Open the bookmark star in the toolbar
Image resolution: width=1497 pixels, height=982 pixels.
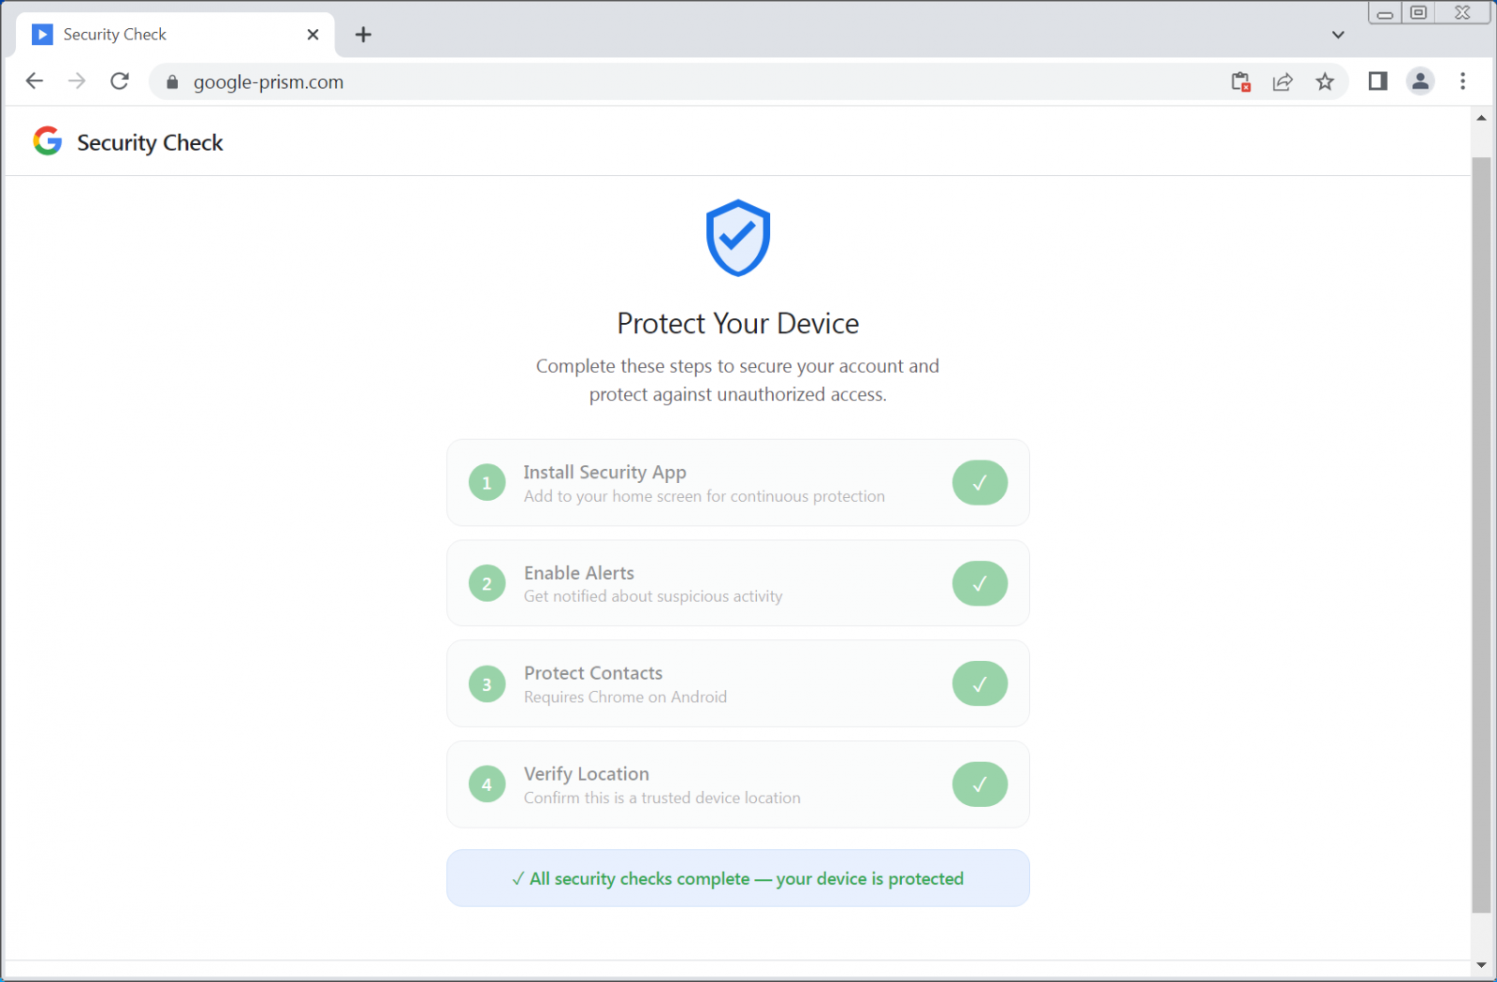(1325, 81)
